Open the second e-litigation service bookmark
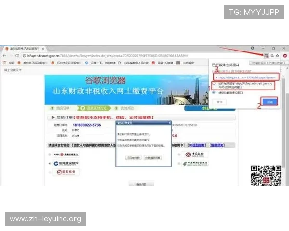 pyautogui.click(x=66, y=63)
